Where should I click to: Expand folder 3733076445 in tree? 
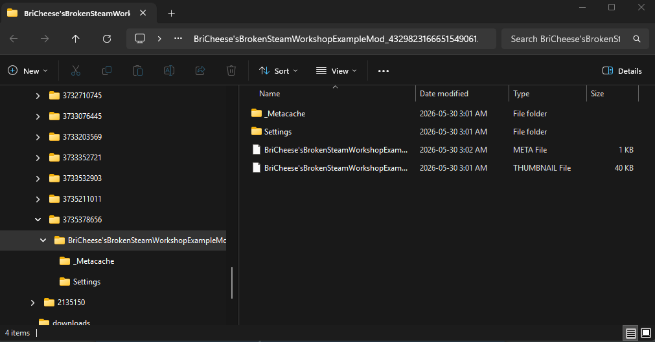(x=38, y=116)
